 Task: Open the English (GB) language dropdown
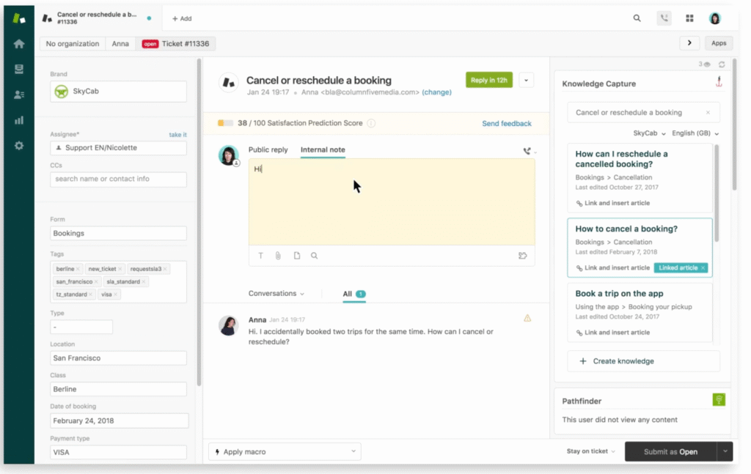[696, 133]
